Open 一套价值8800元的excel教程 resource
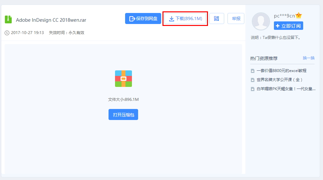This screenshot has width=323, height=180. pos(281,71)
